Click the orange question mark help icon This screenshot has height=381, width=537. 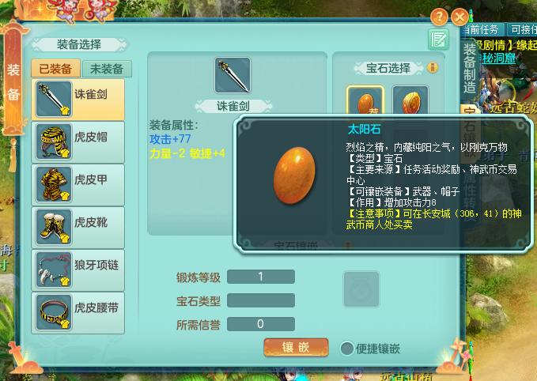click(439, 16)
